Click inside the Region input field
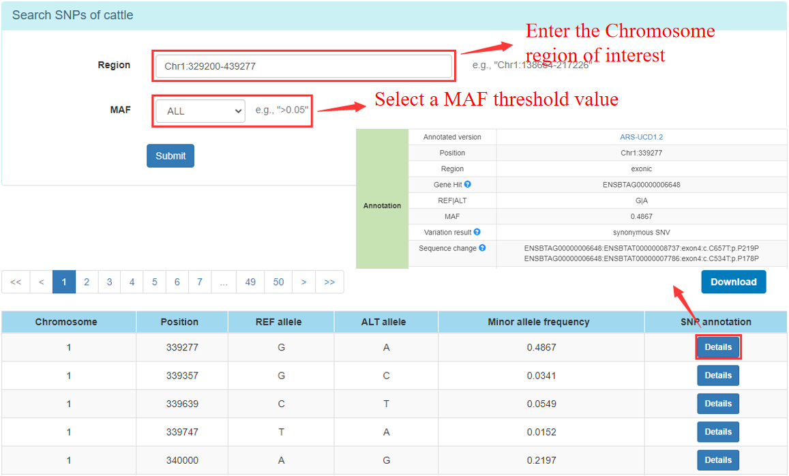This screenshot has height=476, width=789. 303,67
